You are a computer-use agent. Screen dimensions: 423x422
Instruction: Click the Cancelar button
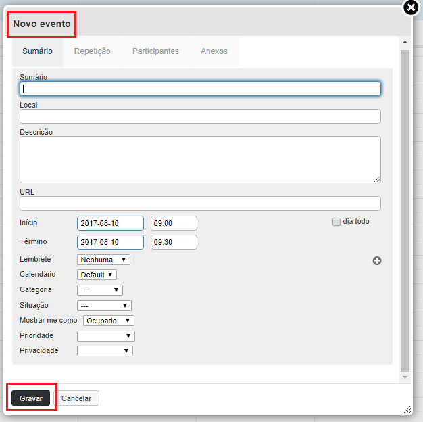tap(76, 398)
